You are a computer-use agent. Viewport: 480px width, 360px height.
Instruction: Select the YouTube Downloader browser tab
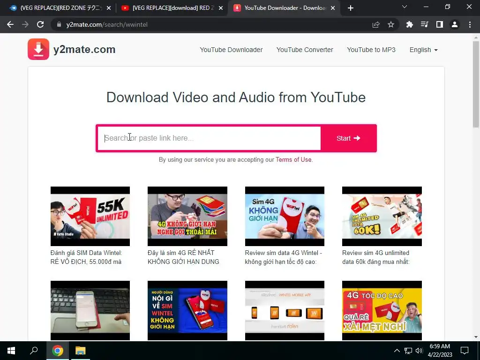tap(284, 8)
